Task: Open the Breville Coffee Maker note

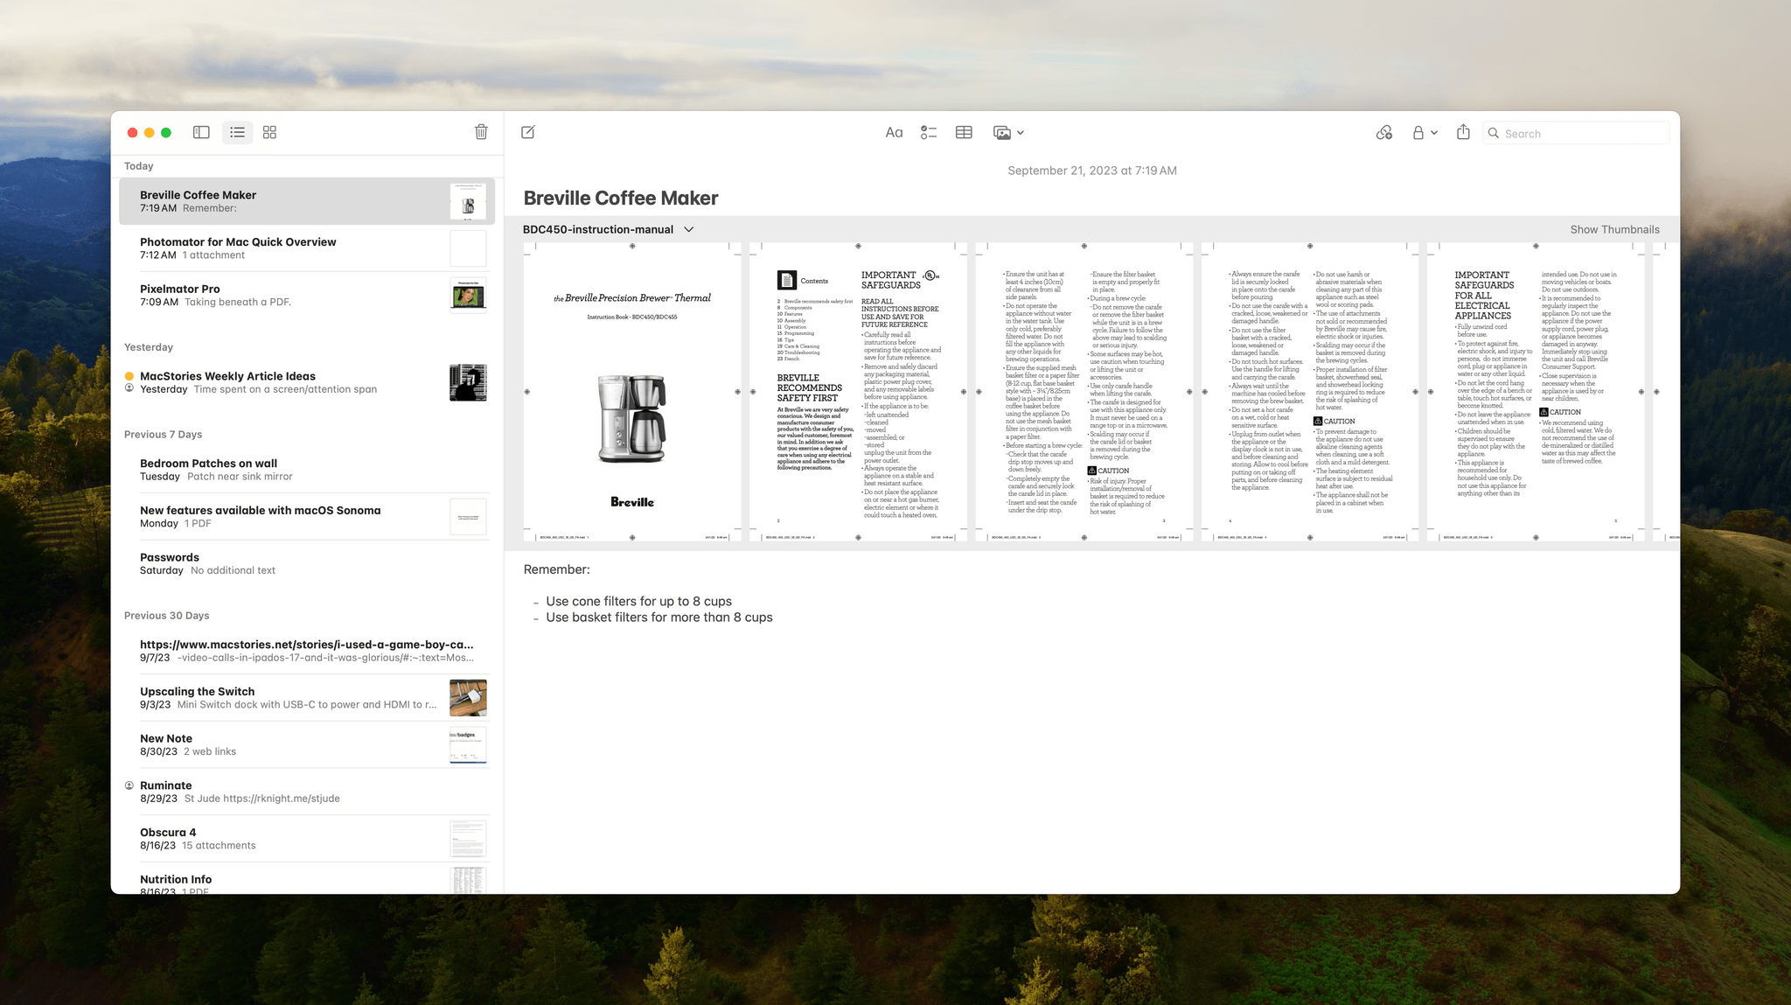Action: [x=307, y=201]
